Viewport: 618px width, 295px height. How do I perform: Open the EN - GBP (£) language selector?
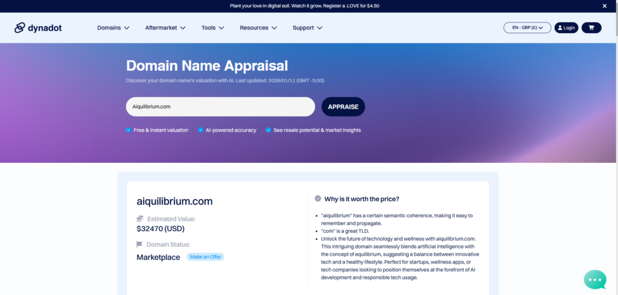point(527,28)
